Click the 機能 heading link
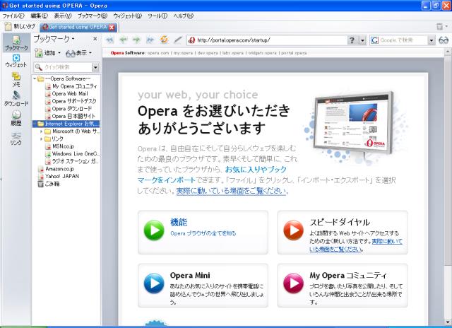This screenshot has height=328, width=452. coord(179,222)
